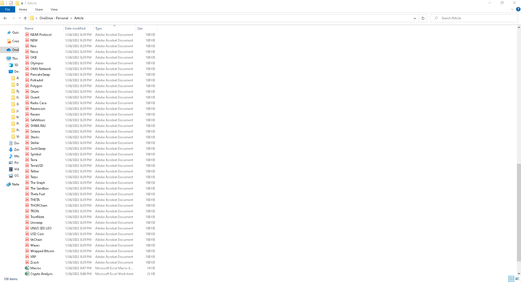Screen dimensions: 521x282
Task: Expand the recent locations chevron near Back button
Action: 19,18
